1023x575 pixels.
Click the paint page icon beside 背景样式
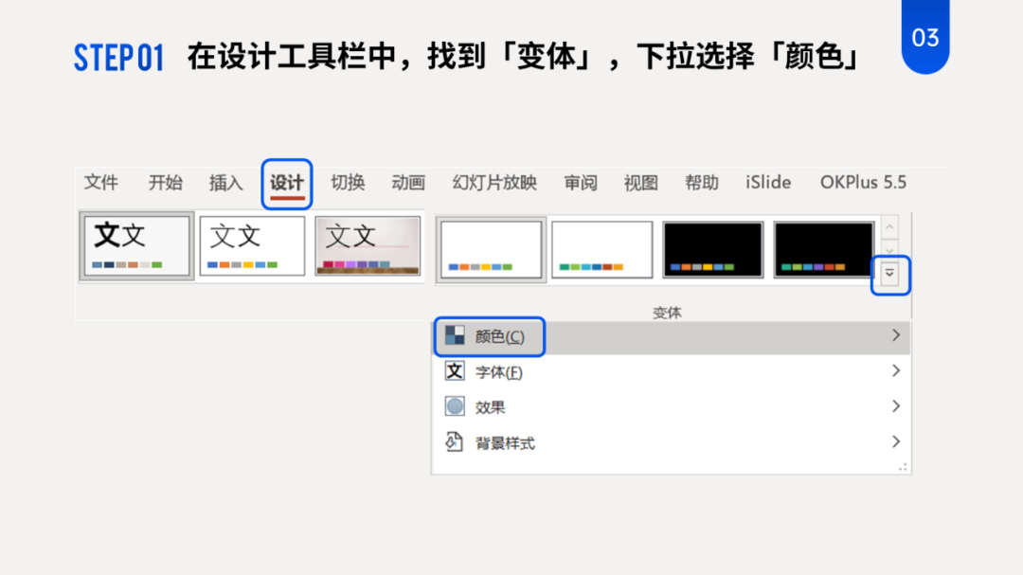[455, 441]
